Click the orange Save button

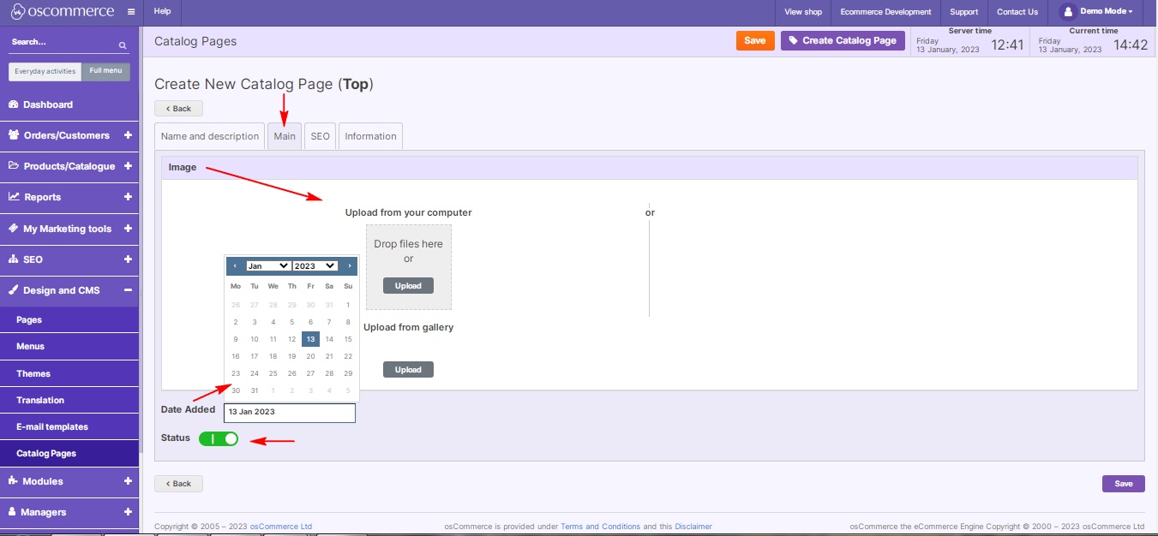click(x=754, y=40)
